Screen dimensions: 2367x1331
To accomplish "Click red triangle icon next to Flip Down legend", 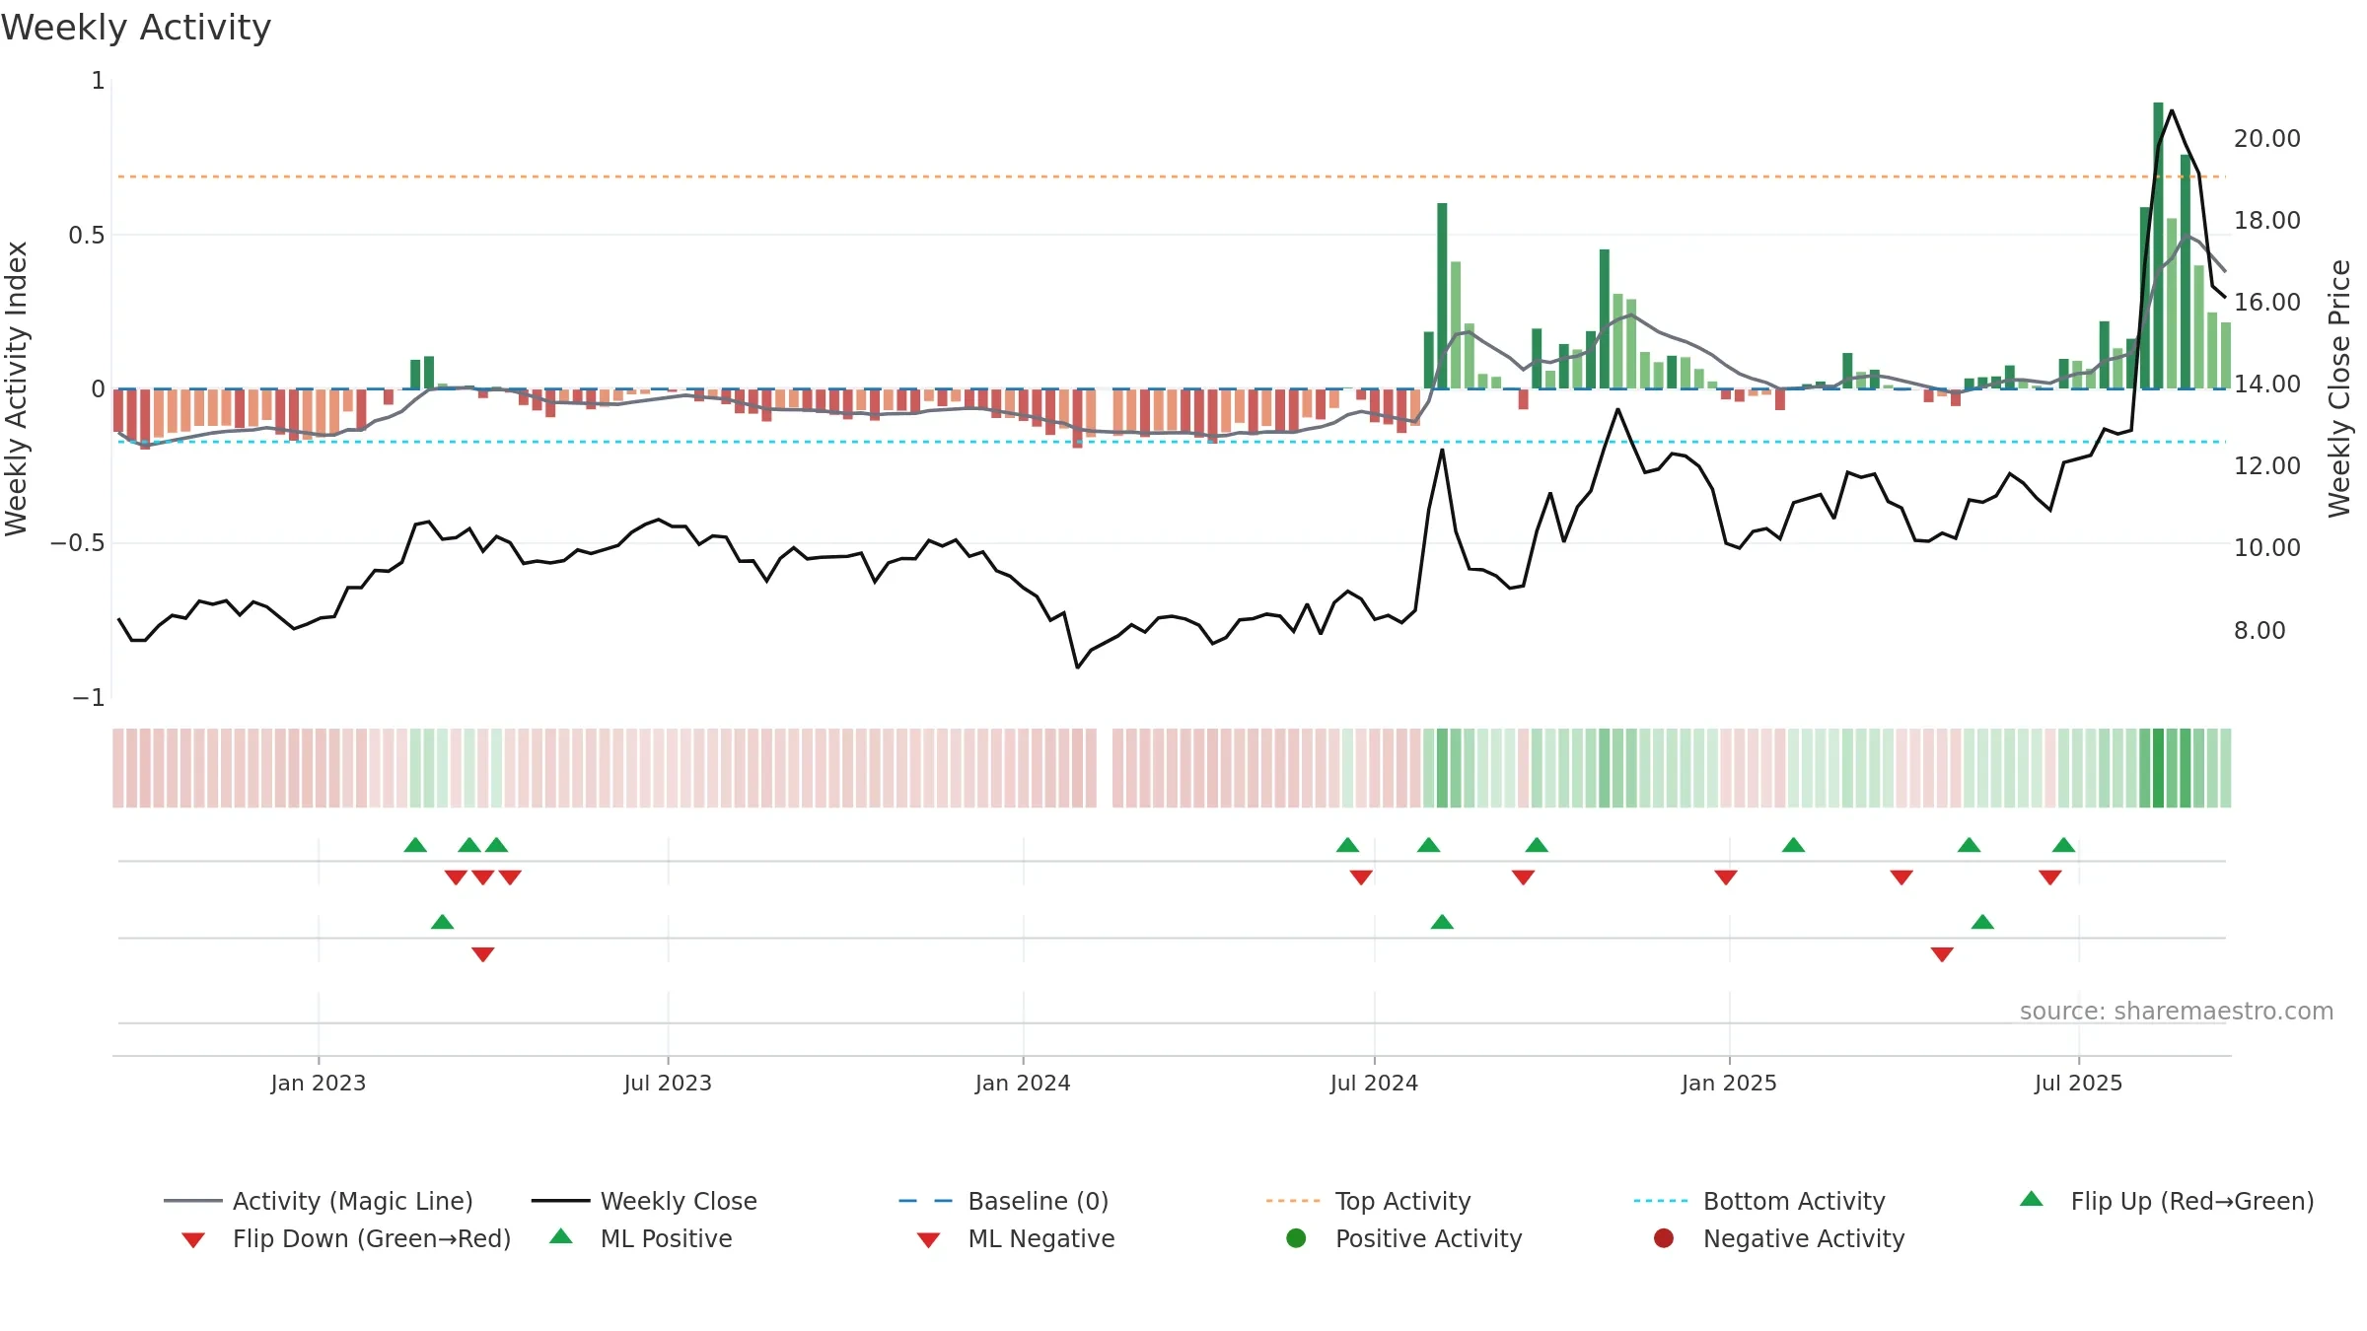I will 193,1240.
